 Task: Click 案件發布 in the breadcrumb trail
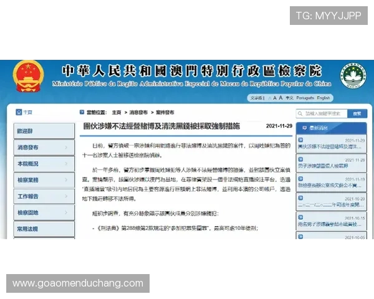point(165,112)
